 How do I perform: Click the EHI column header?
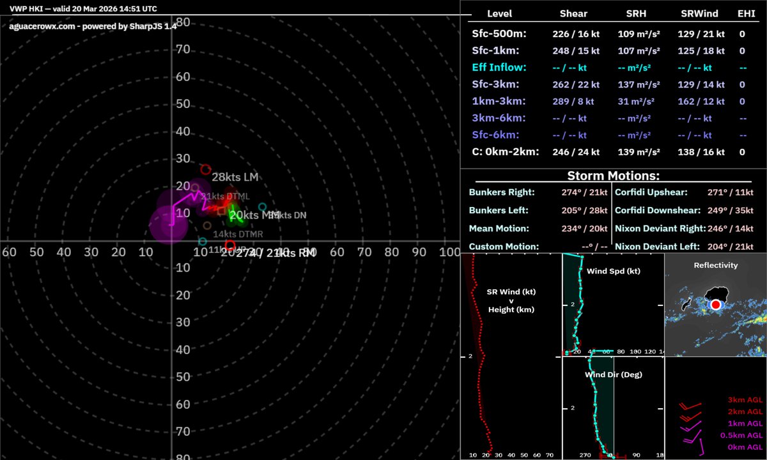(x=746, y=13)
